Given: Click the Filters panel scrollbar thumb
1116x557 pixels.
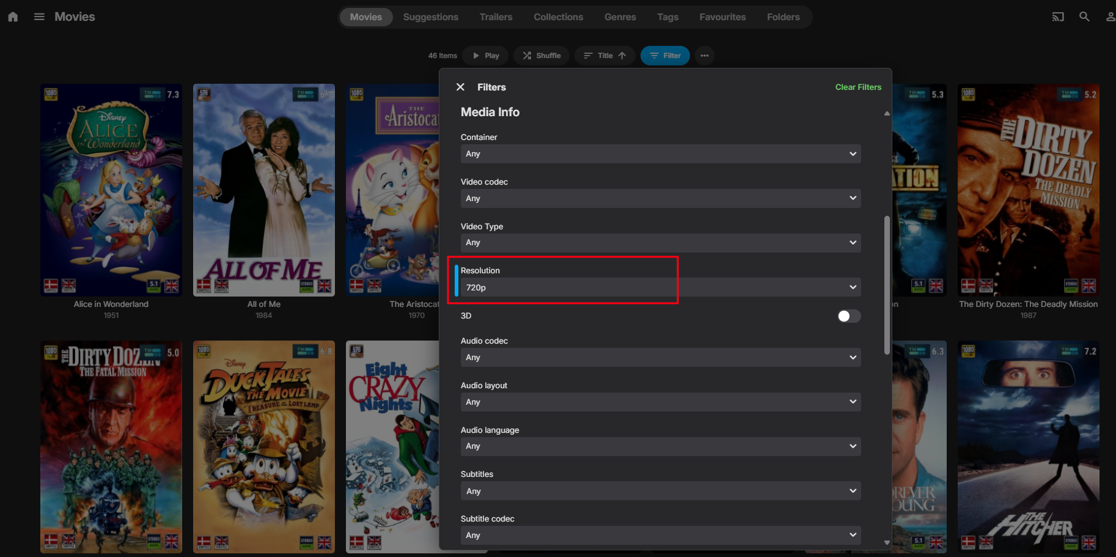Looking at the screenshot, I should pos(887,285).
